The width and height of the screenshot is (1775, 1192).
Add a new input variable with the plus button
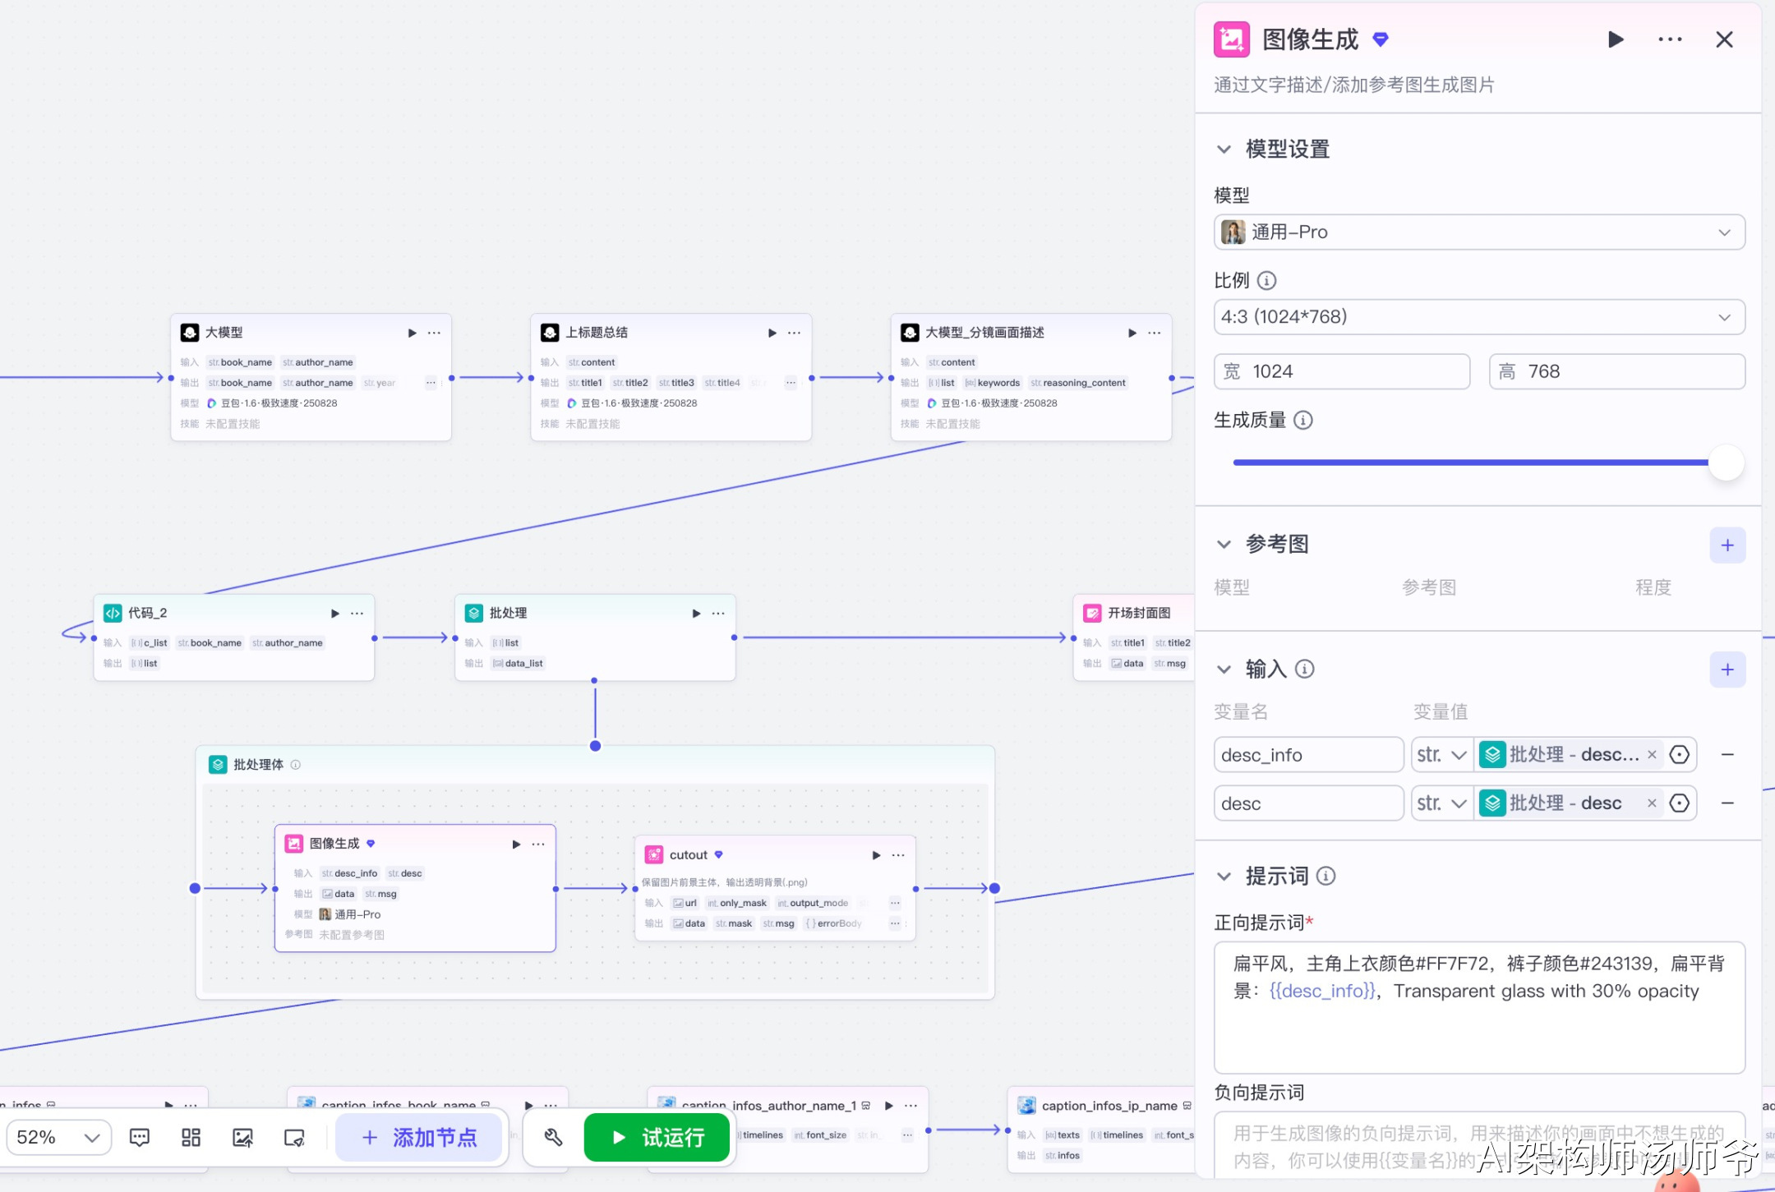click(1727, 670)
